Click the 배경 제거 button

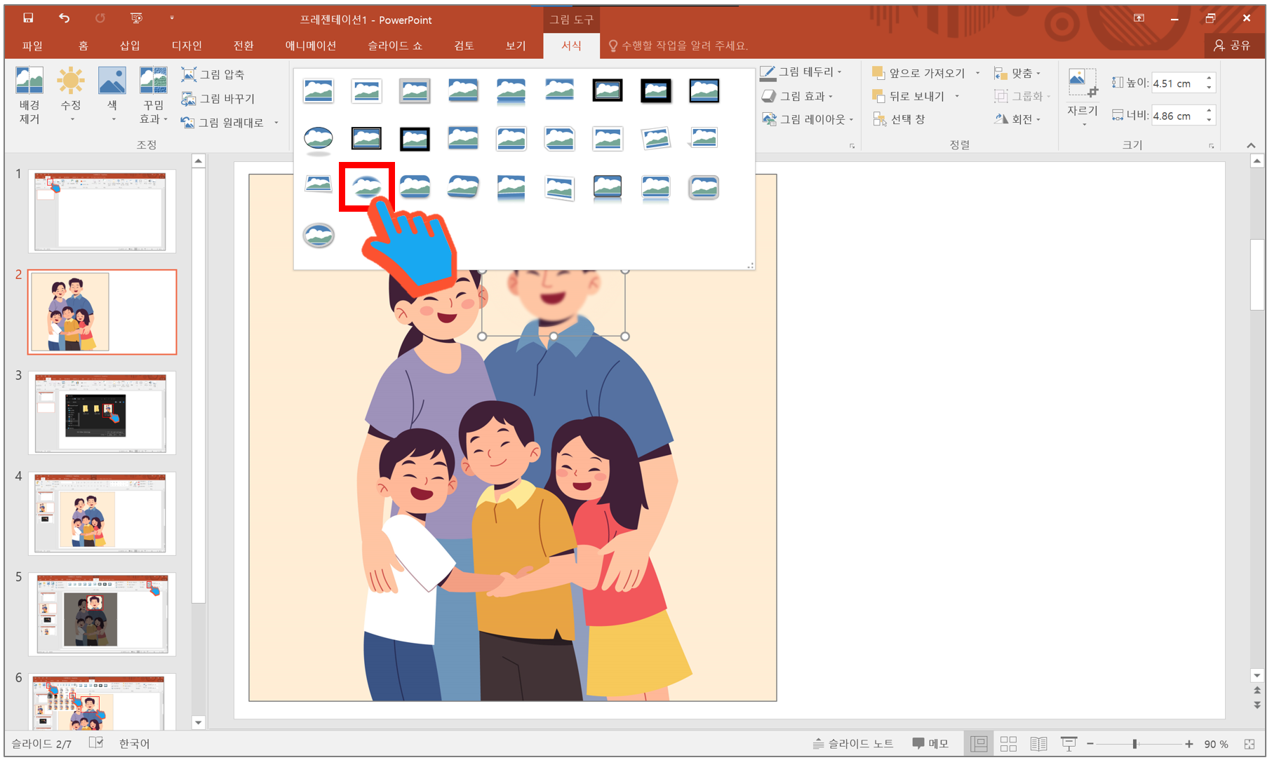tap(29, 96)
